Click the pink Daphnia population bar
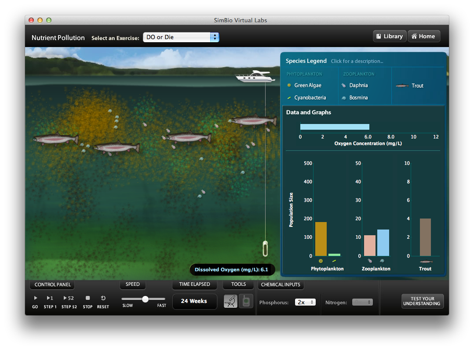474x350 pixels. 370,245
